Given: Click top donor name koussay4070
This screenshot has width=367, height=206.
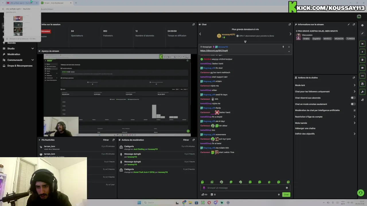Looking at the screenshot, I should (x=228, y=35).
